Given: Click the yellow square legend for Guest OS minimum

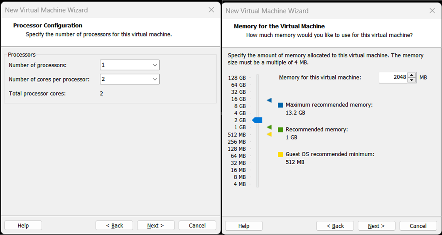Looking at the screenshot, I should 281,154.
